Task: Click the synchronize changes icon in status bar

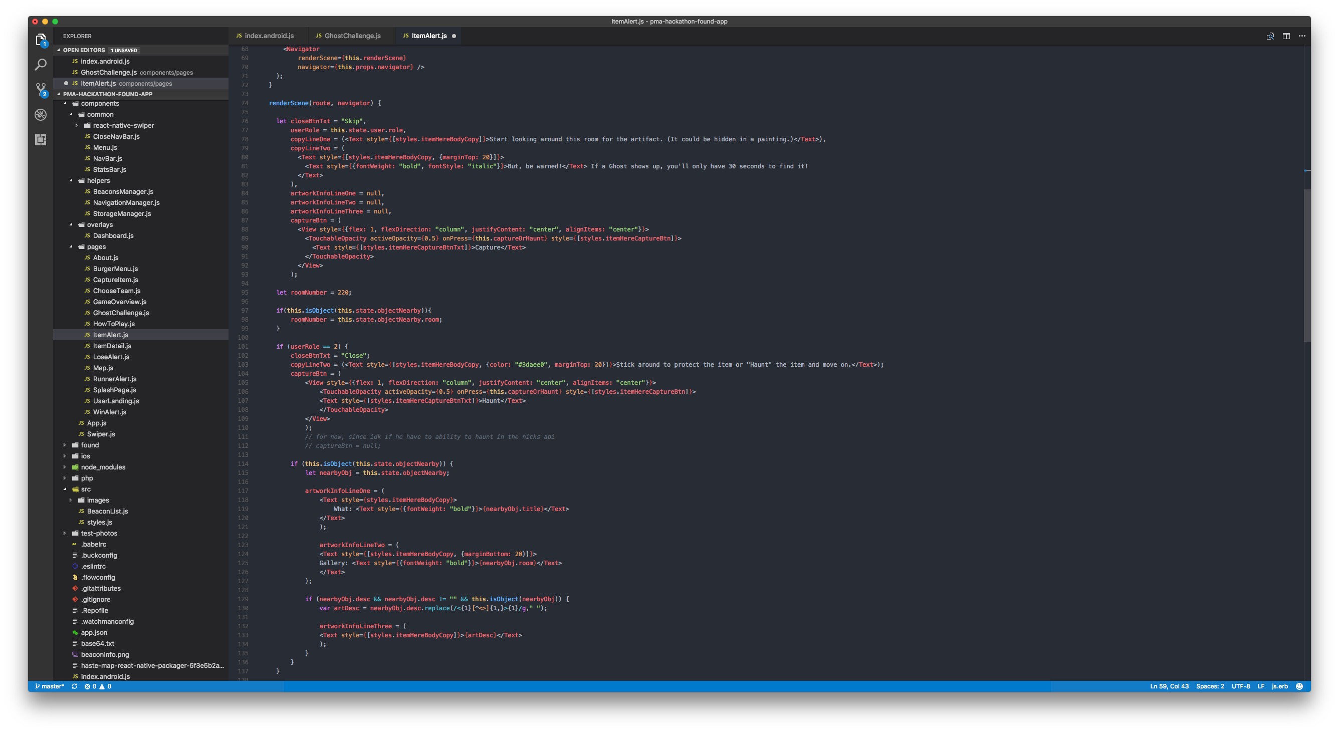Action: [x=74, y=686]
